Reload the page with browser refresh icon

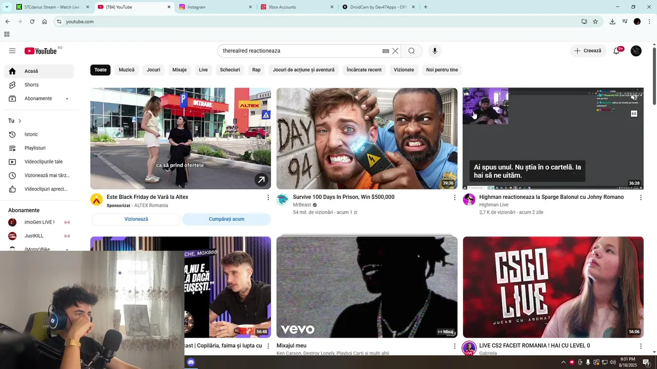(x=32, y=22)
